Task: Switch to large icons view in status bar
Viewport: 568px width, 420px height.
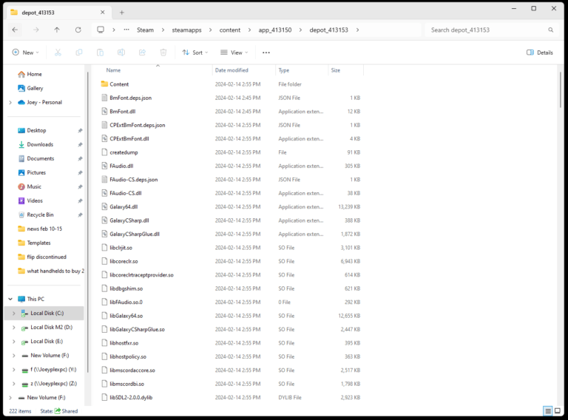Action: pos(558,411)
